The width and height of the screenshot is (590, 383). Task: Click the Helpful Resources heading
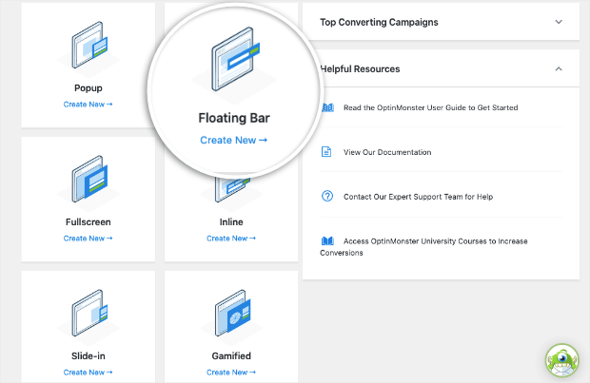(x=360, y=69)
